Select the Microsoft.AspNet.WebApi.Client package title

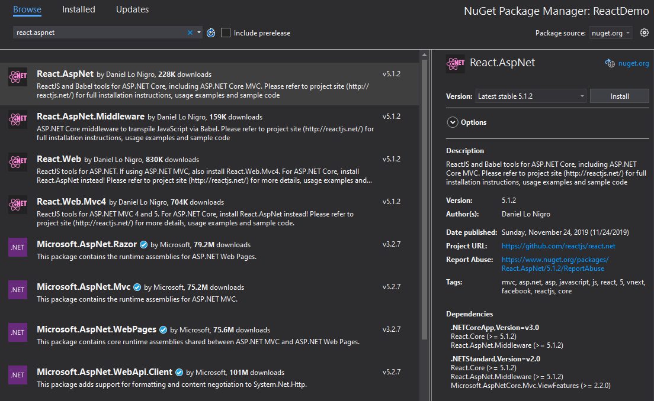[104, 372]
